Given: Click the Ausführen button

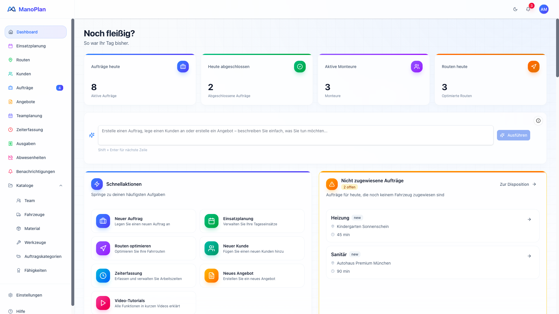Looking at the screenshot, I should [x=513, y=135].
